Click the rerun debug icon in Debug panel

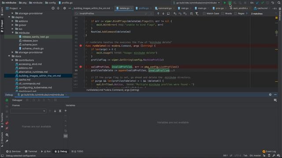[x=7, y=100]
